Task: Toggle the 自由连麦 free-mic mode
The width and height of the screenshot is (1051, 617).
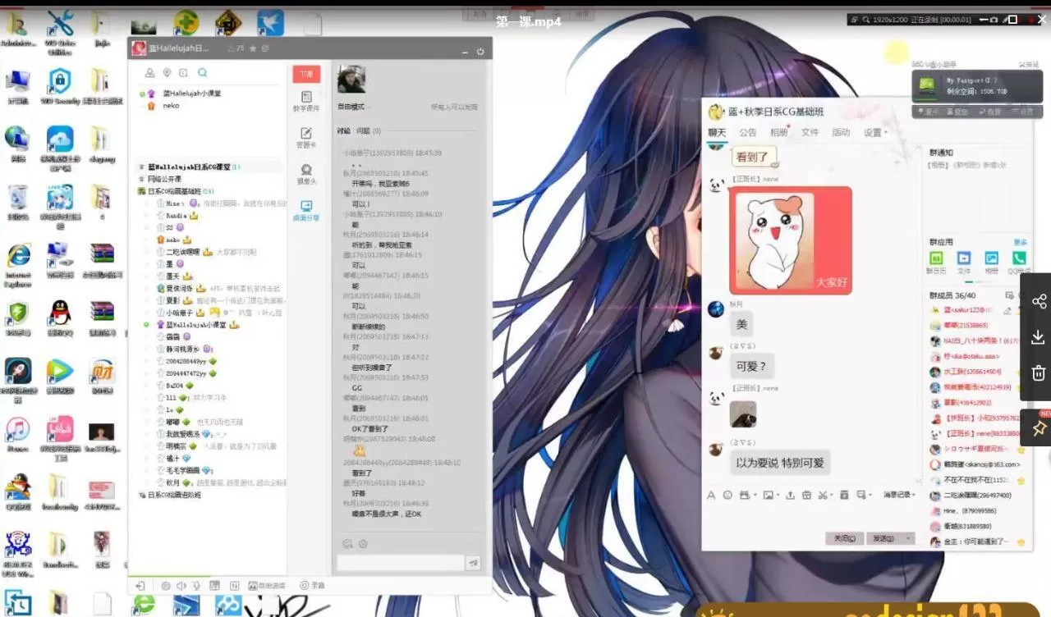Action: tap(263, 586)
